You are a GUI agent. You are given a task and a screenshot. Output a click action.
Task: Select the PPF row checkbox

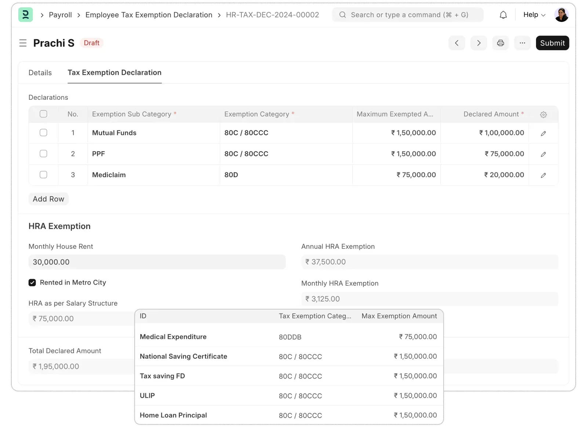pyautogui.click(x=43, y=154)
